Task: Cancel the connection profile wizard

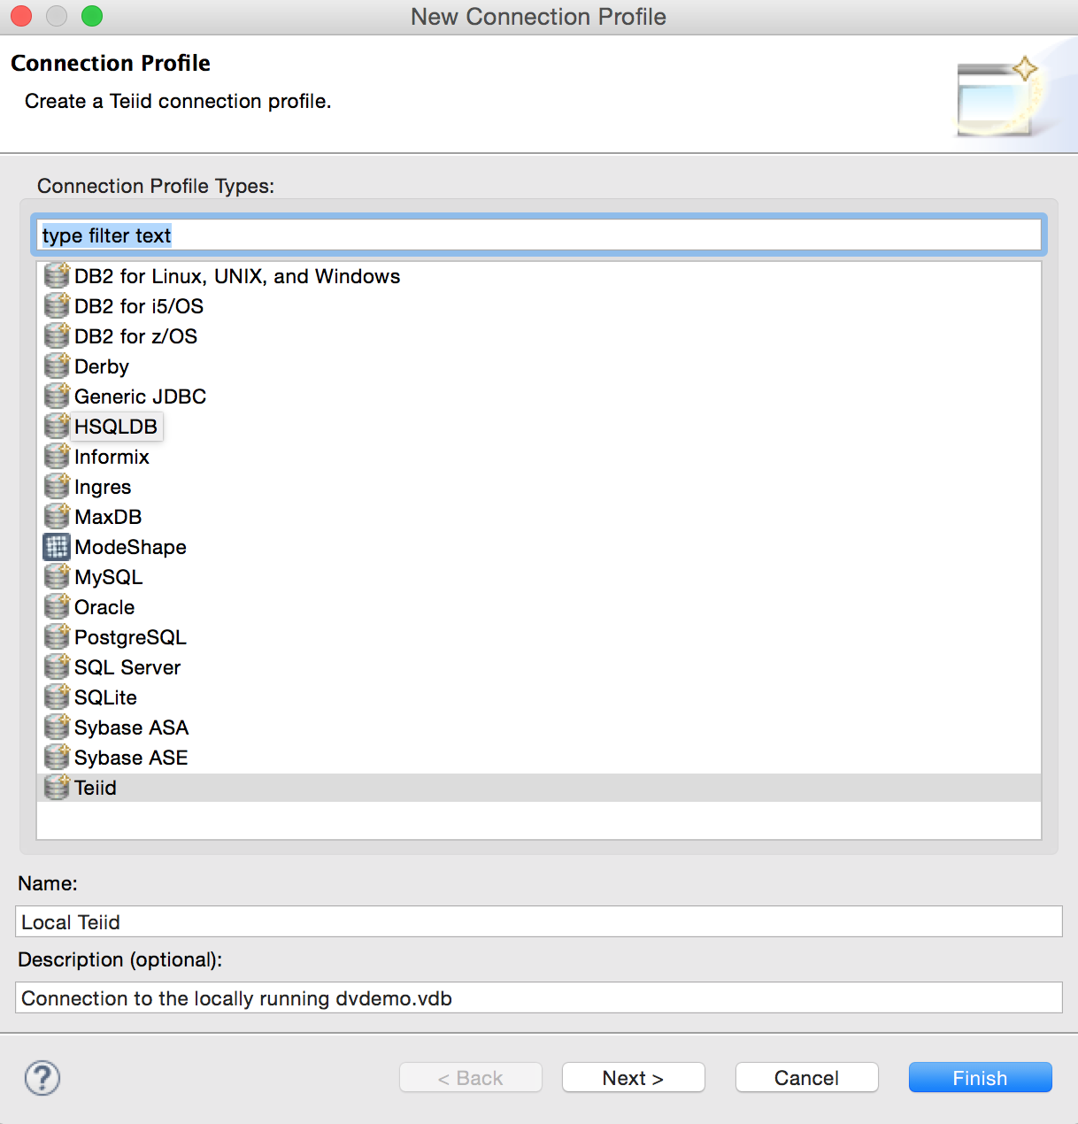Action: click(x=806, y=1077)
